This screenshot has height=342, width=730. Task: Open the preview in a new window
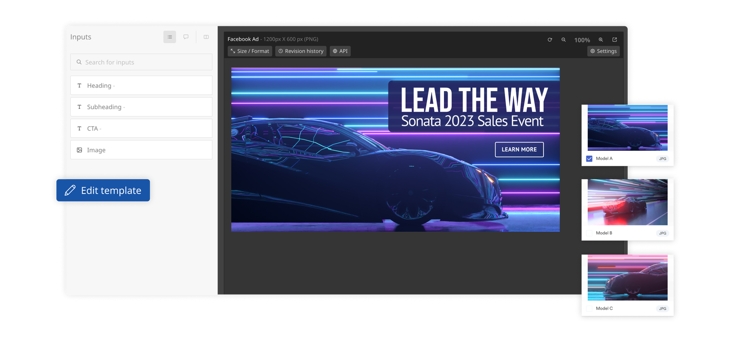click(615, 40)
